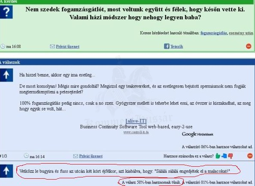This screenshot has height=186, width=255.
Task: Click the green thumbs-up useful rating icon
Action: 218,156
